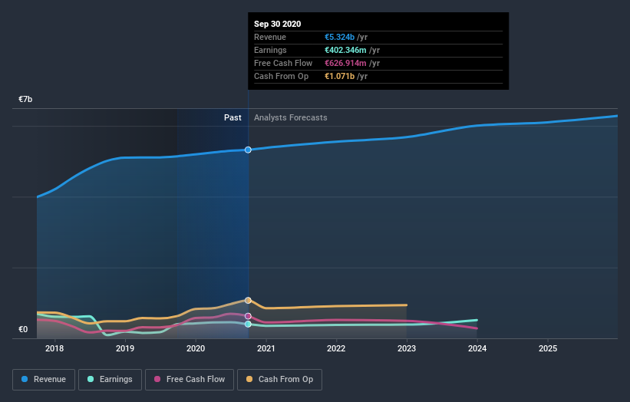Click the €402.346m earnings value

click(345, 50)
